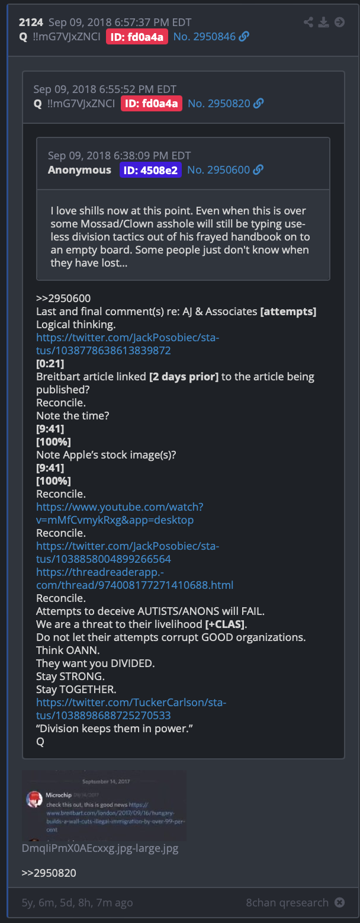Click the 8chan qresearch board label
360x923 pixels.
(287, 903)
